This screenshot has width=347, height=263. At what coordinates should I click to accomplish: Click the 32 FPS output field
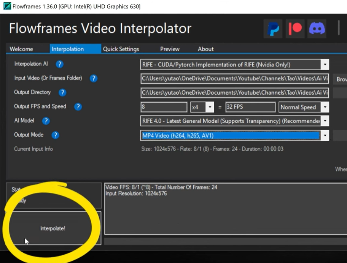[250, 107]
